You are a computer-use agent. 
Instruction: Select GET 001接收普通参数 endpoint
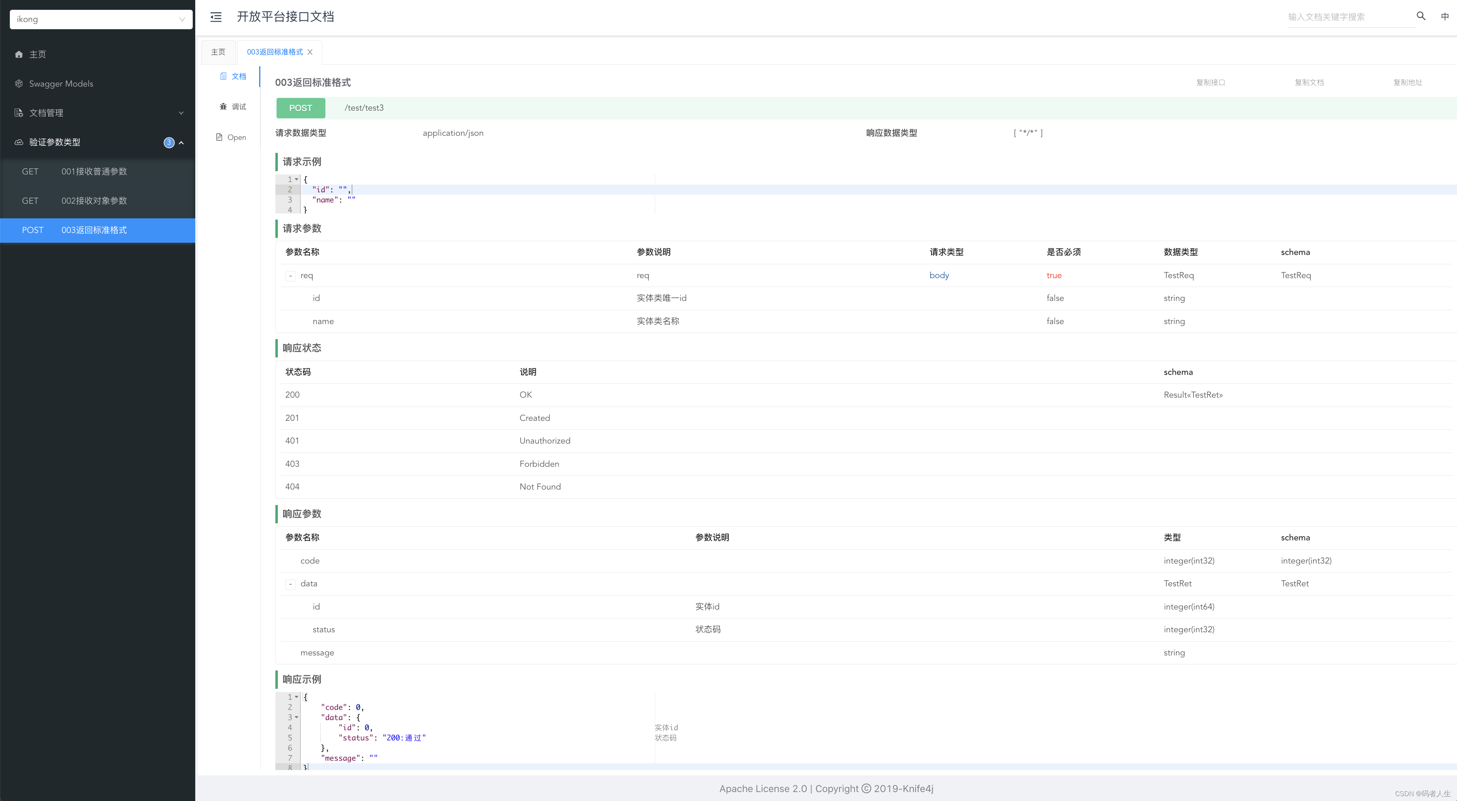click(97, 171)
